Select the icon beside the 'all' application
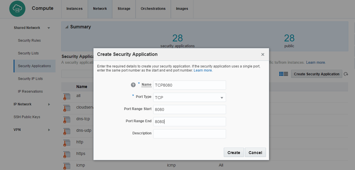The image size is (355, 170). pos(67,96)
